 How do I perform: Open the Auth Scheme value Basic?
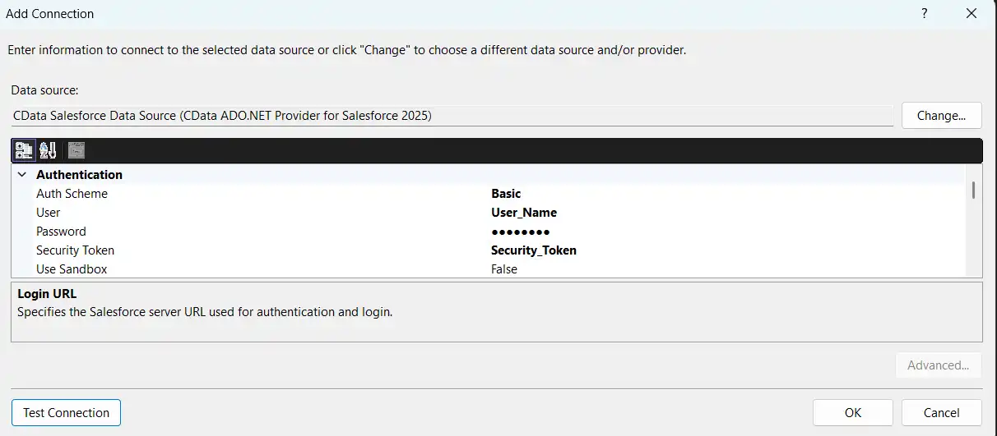506,194
